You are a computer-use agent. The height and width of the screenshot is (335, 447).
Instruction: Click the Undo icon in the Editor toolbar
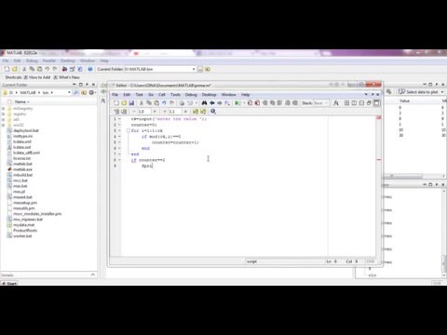(x=164, y=103)
